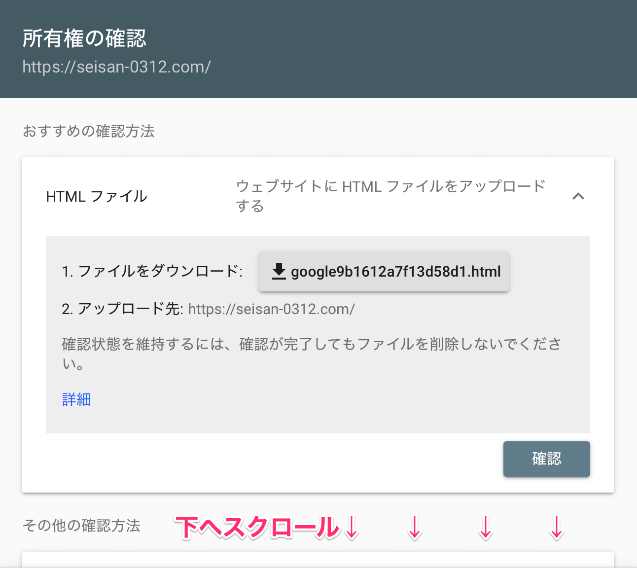Select the おすすめの確認方法 section header
This screenshot has height=568, width=637.
(88, 132)
